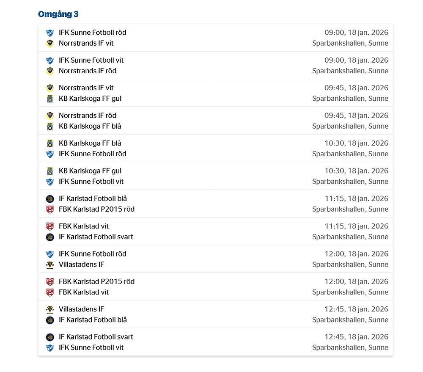Click Villastadens IF crest in 12:45 match
The height and width of the screenshot is (372, 423).
click(50, 309)
